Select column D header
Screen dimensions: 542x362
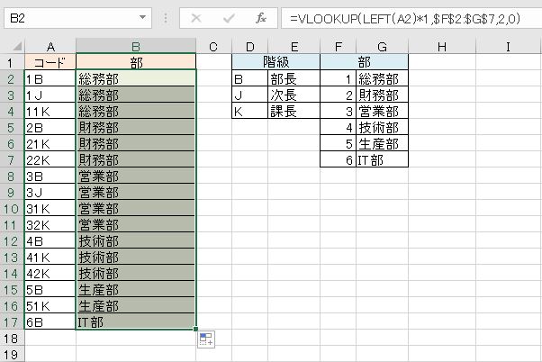click(x=249, y=46)
